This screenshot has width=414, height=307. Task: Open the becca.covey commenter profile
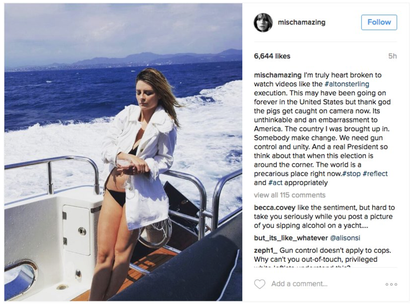tap(275, 207)
